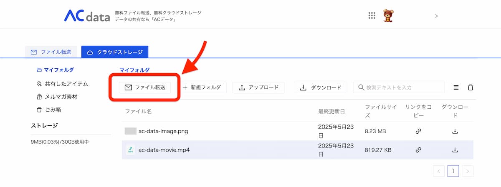This screenshot has height=187, width=501.
Task: Focus the 検索テキストを入力 search field
Action: coord(399,87)
